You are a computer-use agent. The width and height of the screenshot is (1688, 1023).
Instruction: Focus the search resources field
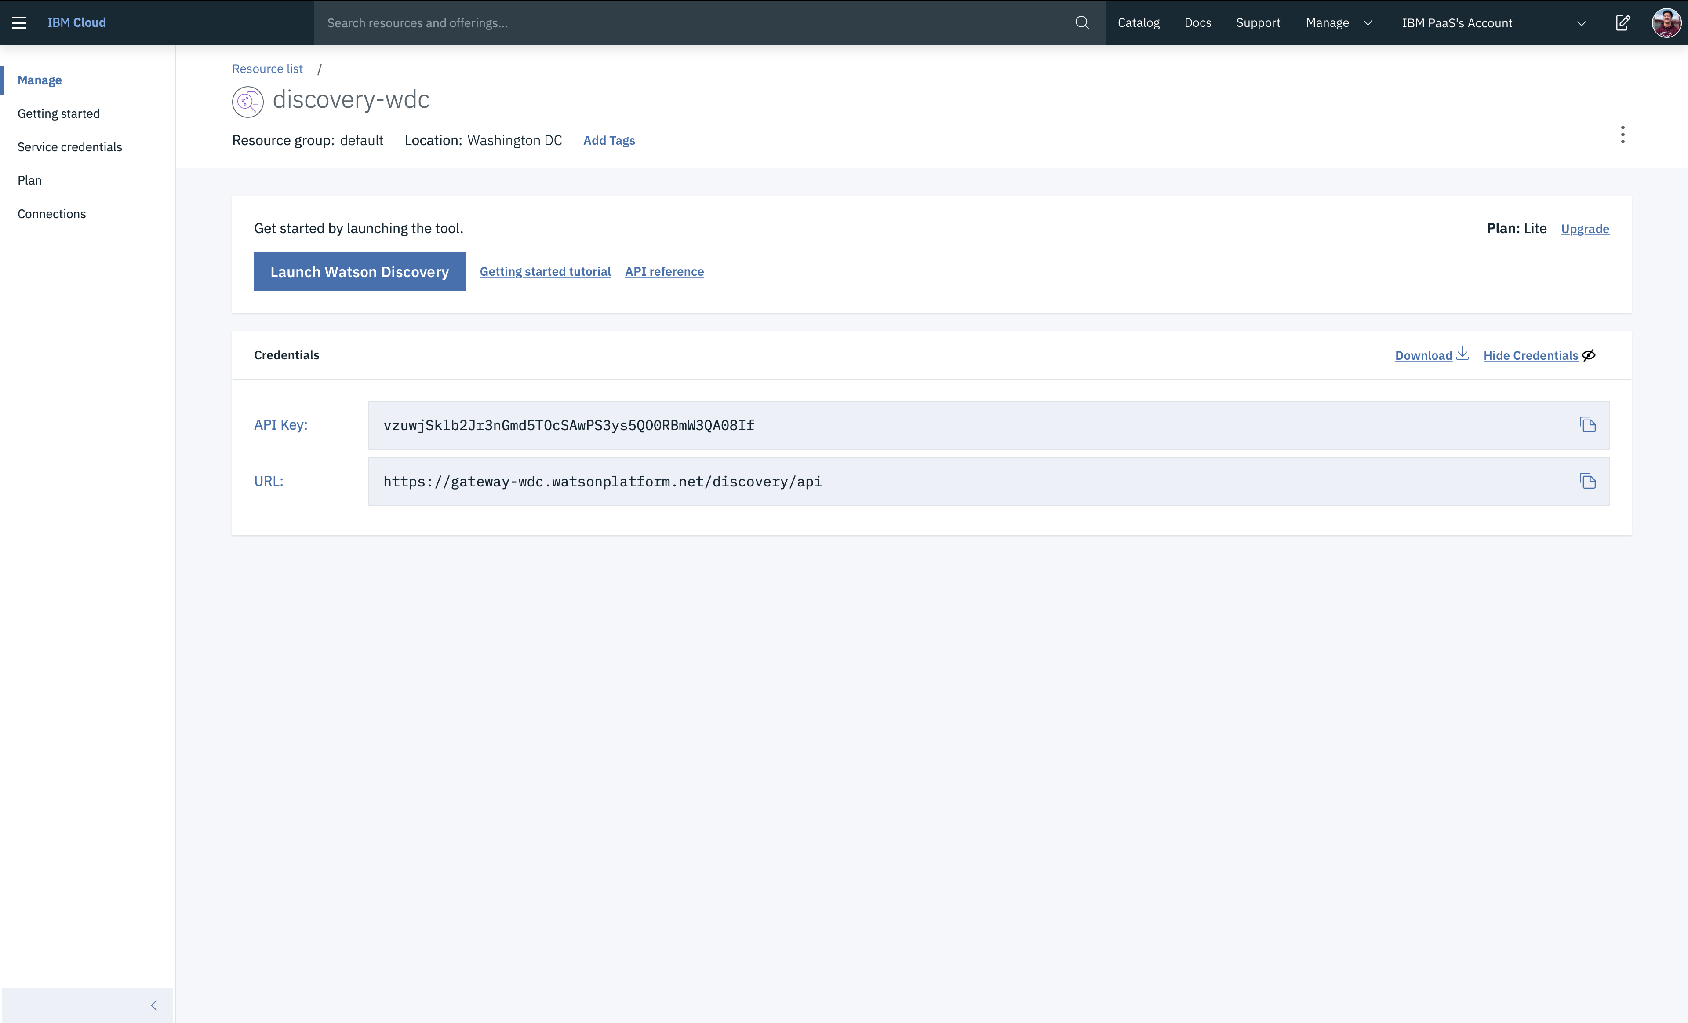[x=692, y=22]
